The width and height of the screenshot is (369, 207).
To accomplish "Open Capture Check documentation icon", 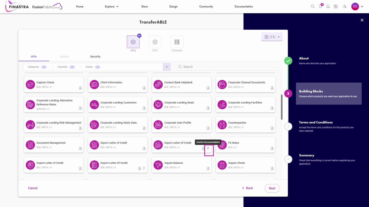I will click(x=80, y=88).
